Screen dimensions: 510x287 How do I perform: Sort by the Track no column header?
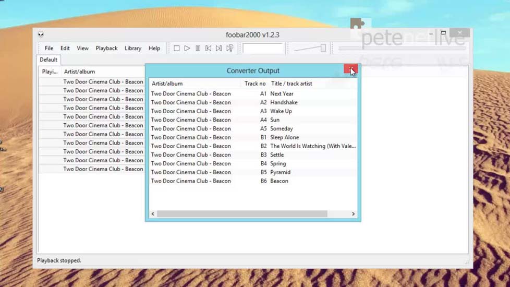coord(255,83)
